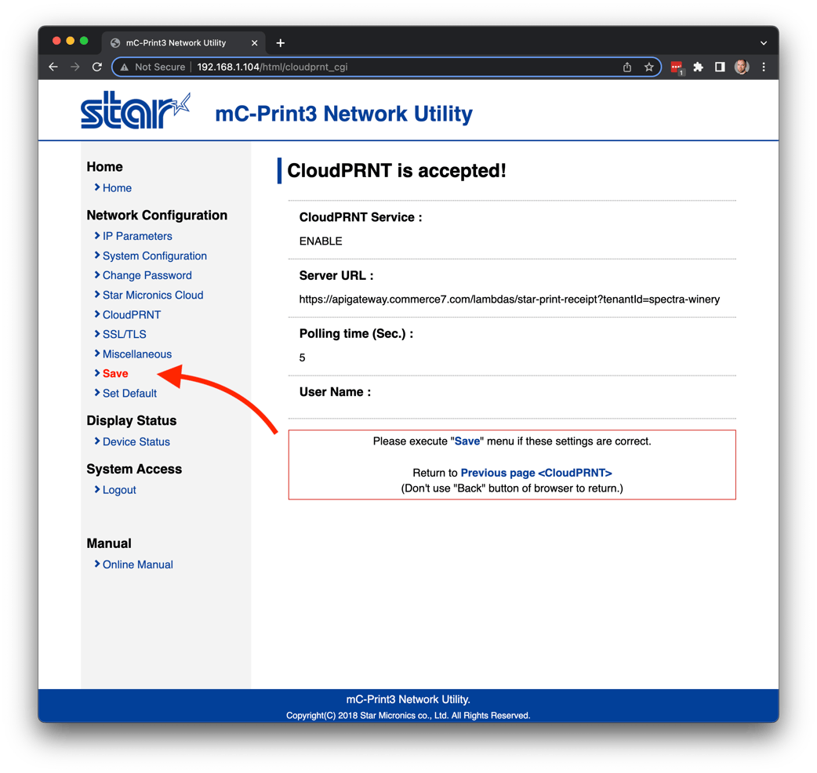
Task: Go to IP Parameters page
Action: [x=137, y=236]
